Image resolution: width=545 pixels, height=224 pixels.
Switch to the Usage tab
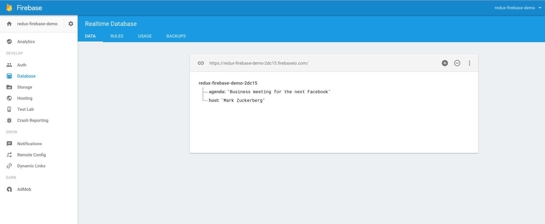click(x=145, y=36)
